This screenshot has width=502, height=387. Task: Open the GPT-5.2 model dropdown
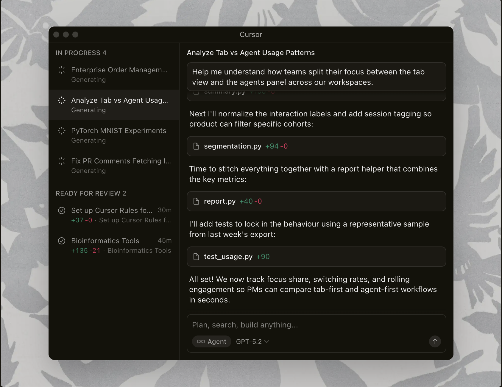(252, 341)
